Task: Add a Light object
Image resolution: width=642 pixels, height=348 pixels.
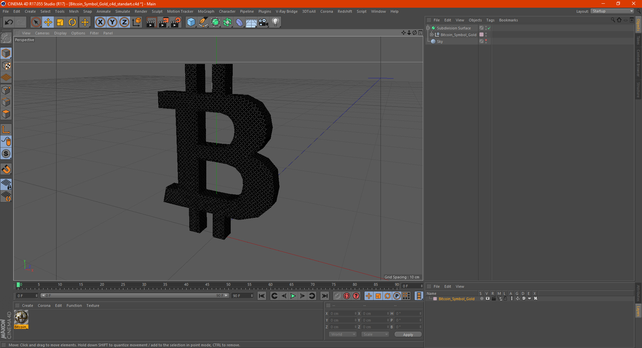Action: [276, 22]
